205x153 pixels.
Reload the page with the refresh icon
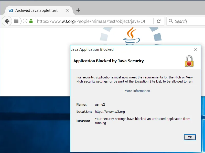coord(159,21)
